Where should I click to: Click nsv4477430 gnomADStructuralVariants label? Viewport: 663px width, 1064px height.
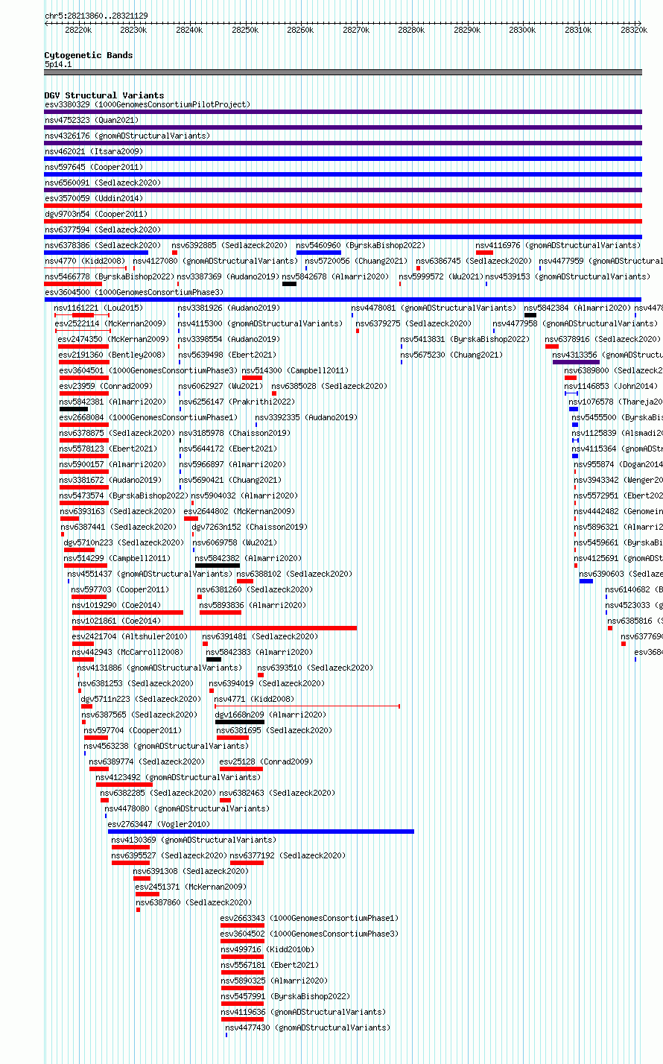[308, 1027]
